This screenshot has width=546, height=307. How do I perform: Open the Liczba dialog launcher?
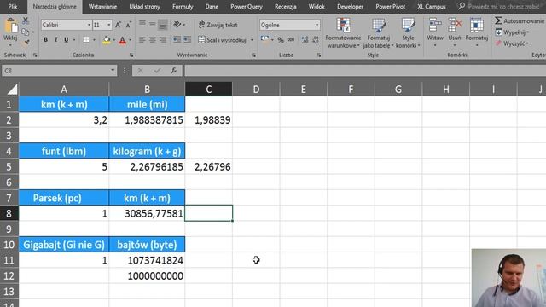pyautogui.click(x=318, y=55)
